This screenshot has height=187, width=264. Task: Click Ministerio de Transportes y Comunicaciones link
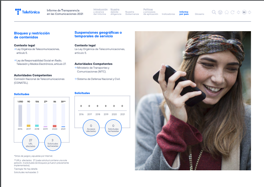tap(93, 70)
